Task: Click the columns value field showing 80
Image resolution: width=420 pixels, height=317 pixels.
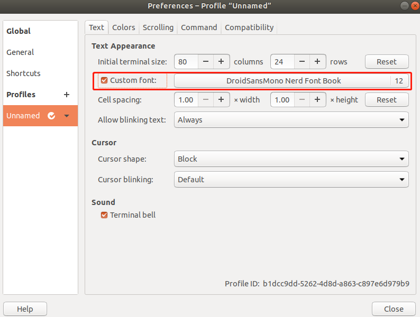Action: (x=186, y=61)
